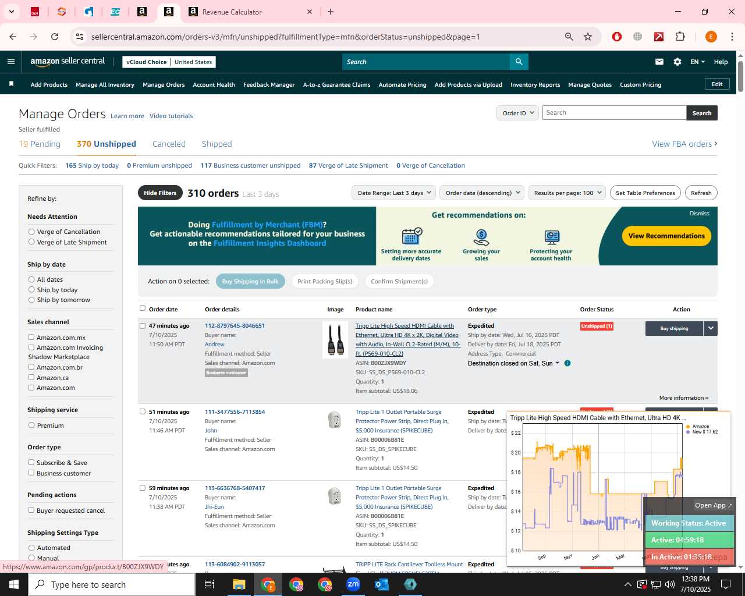Screen dimensions: 745x596
Task: Click the site information icon in address bar
Action: (80, 37)
